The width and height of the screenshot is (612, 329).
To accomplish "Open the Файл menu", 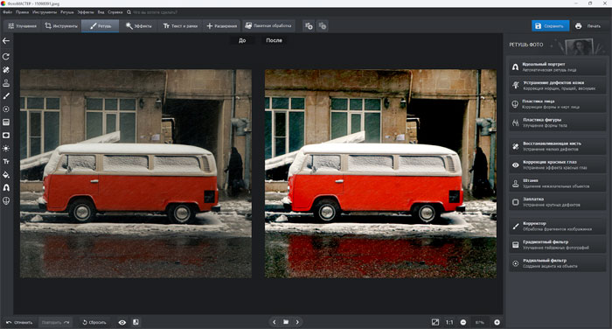I will coord(7,12).
